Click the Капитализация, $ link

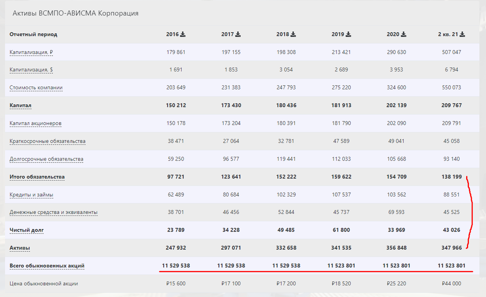click(x=31, y=70)
